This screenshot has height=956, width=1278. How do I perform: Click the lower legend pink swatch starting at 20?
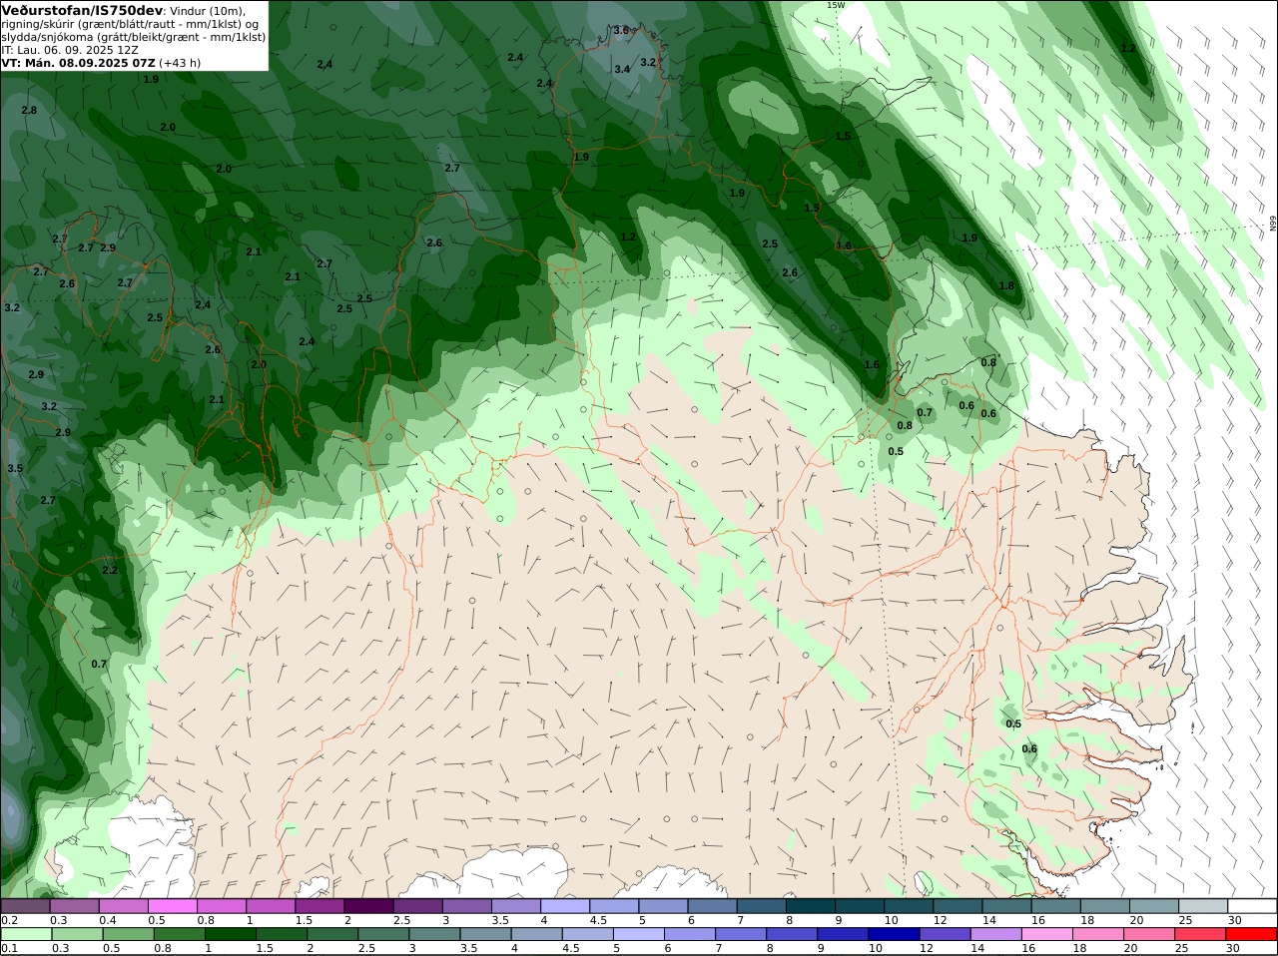(1150, 934)
